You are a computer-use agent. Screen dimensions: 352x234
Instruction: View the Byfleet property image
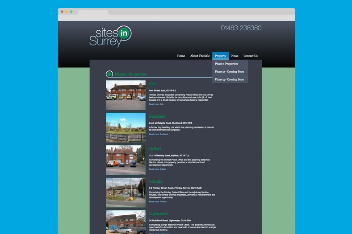(126, 160)
